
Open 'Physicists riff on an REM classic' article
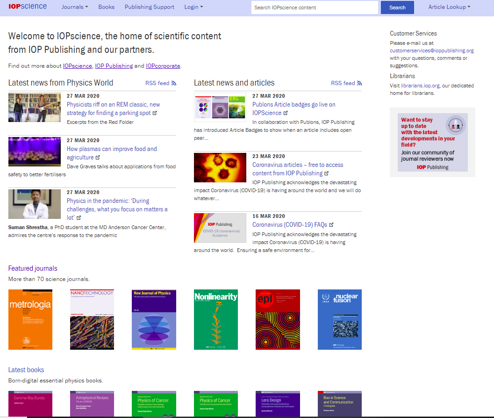point(113,108)
